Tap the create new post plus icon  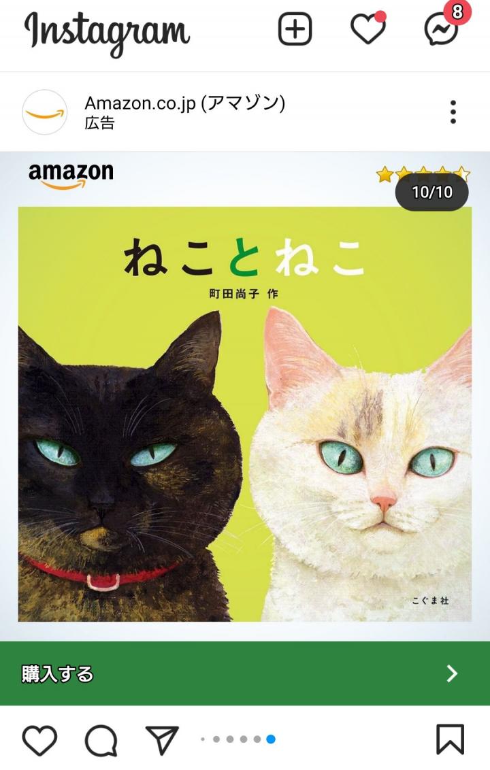pyautogui.click(x=295, y=29)
